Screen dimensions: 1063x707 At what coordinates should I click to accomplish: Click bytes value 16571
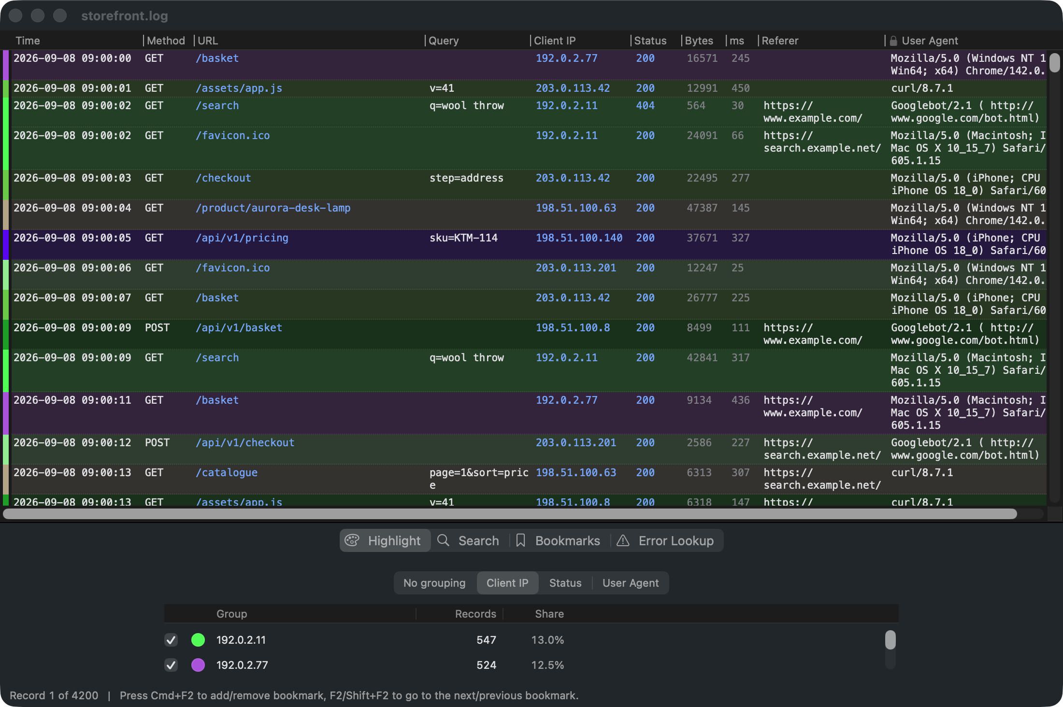(702, 58)
